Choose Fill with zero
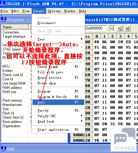This screenshot has height=153, width=138. [58, 72]
